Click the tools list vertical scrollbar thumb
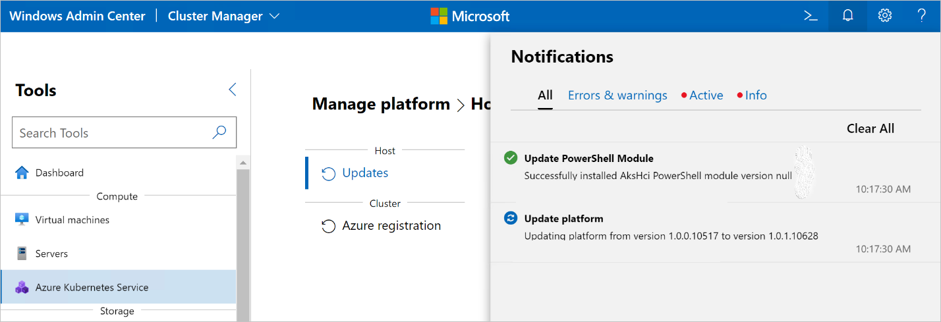Image resolution: width=941 pixels, height=322 pixels. click(242, 245)
